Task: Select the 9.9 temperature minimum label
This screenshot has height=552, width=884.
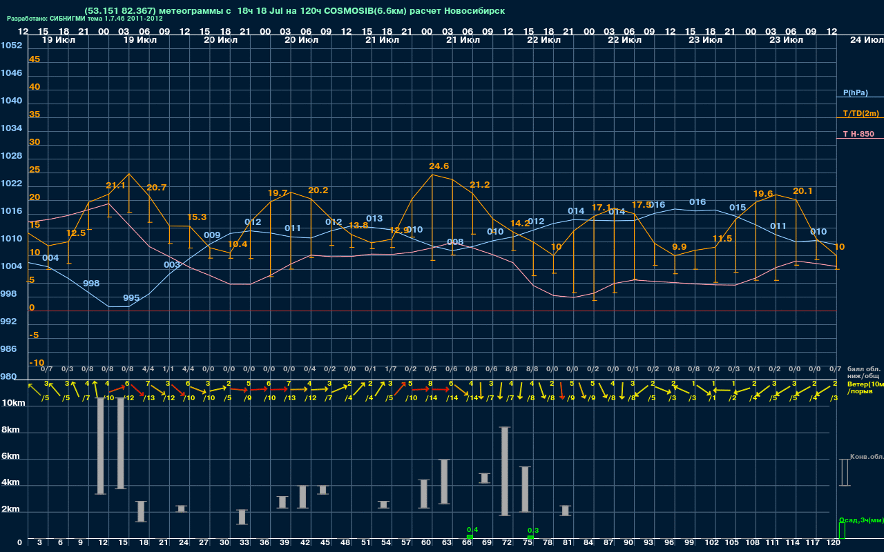Action: click(x=679, y=247)
